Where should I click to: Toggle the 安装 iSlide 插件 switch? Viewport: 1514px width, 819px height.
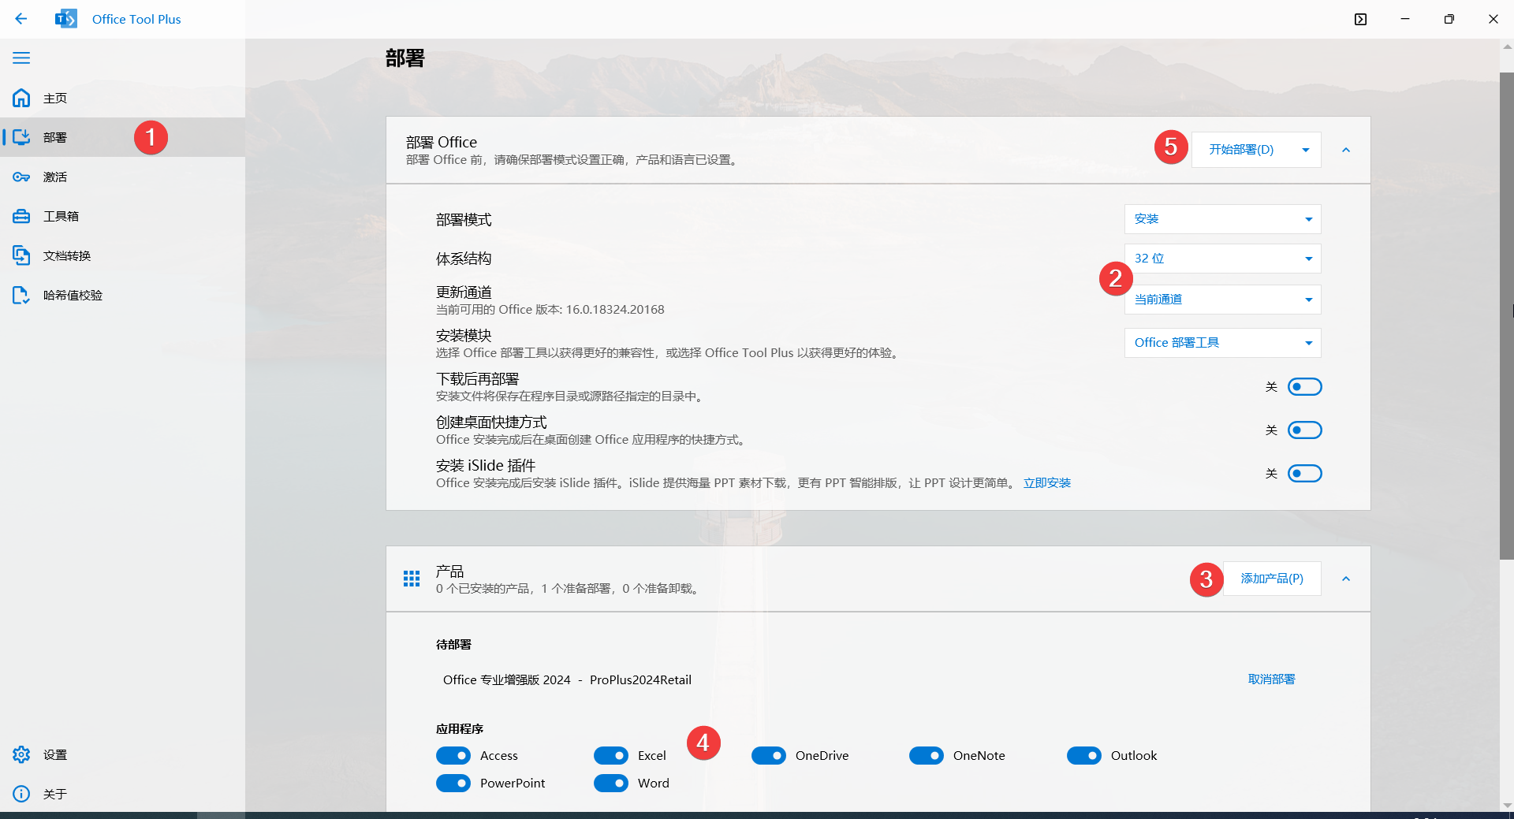(x=1304, y=473)
